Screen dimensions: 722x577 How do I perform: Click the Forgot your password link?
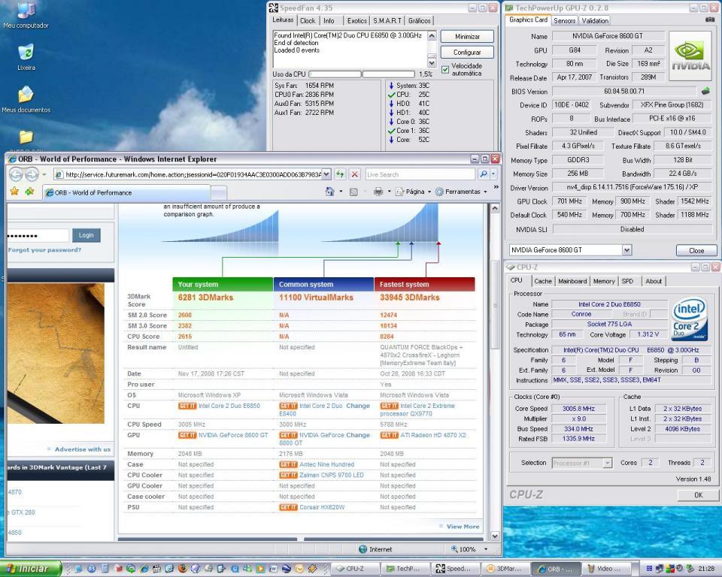(x=44, y=250)
